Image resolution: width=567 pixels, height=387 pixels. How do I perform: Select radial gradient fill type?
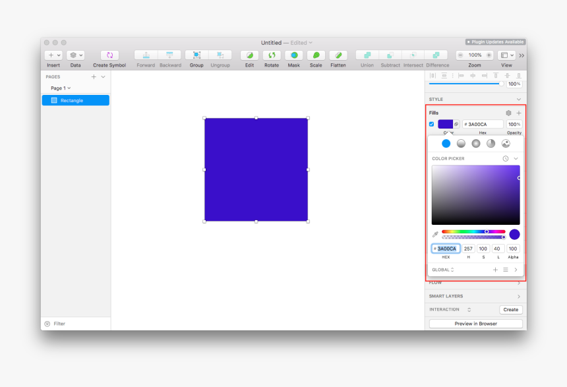pos(476,144)
